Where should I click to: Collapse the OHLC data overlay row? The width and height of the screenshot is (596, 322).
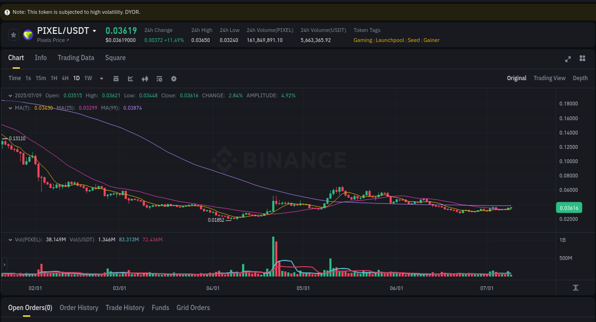pyautogui.click(x=10, y=95)
